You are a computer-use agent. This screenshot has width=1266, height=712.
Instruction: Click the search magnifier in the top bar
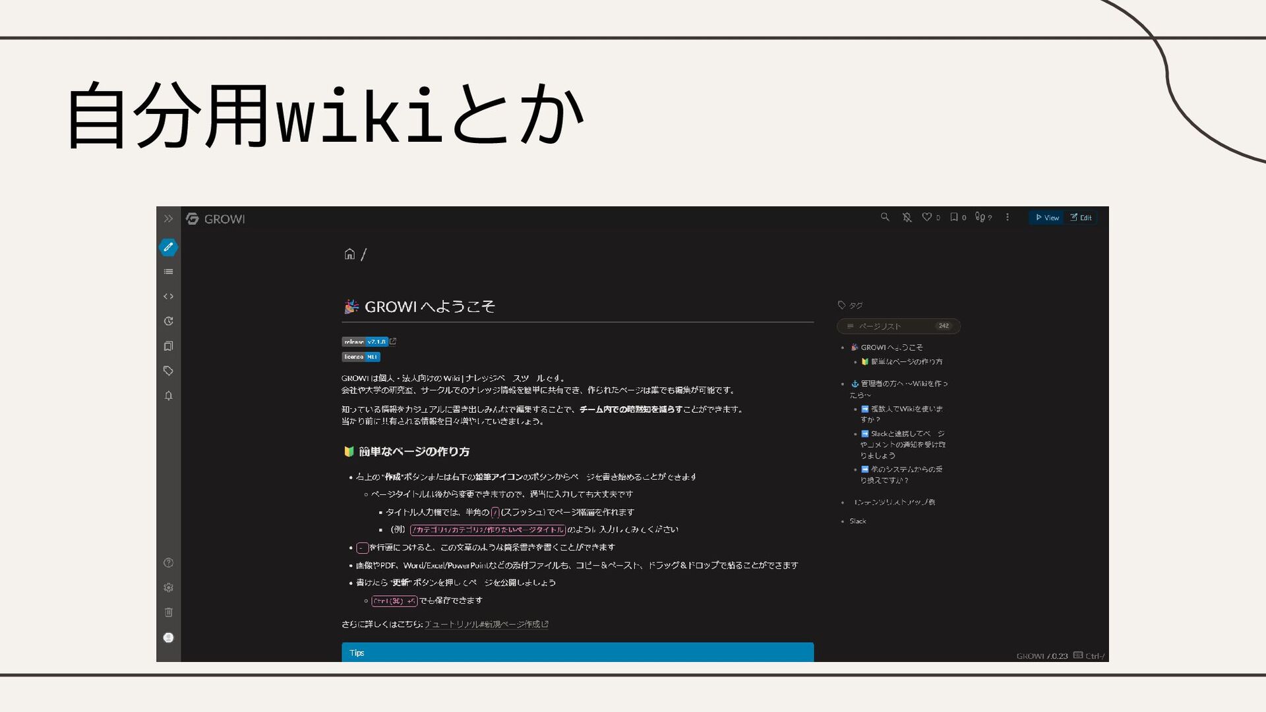(885, 217)
